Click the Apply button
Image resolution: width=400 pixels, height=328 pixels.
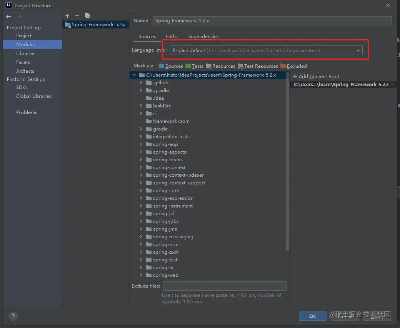point(377,316)
